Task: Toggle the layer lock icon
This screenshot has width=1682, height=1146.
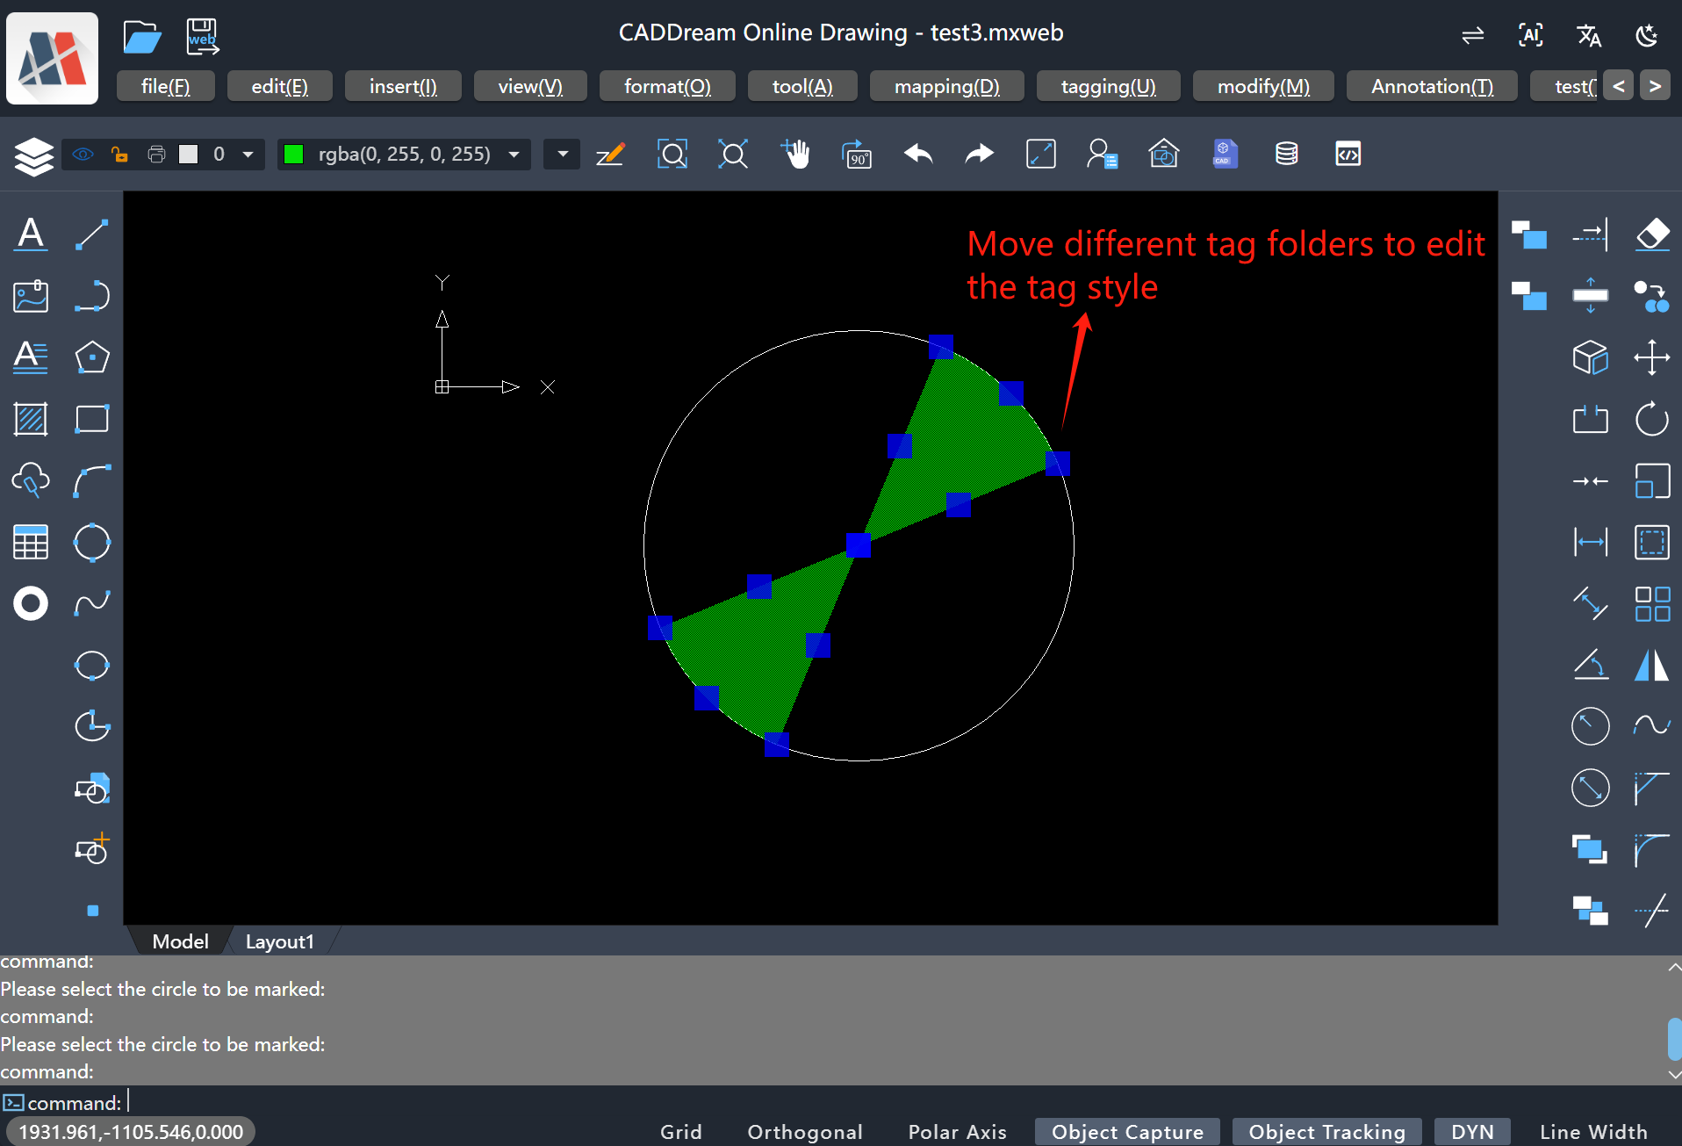Action: [119, 155]
